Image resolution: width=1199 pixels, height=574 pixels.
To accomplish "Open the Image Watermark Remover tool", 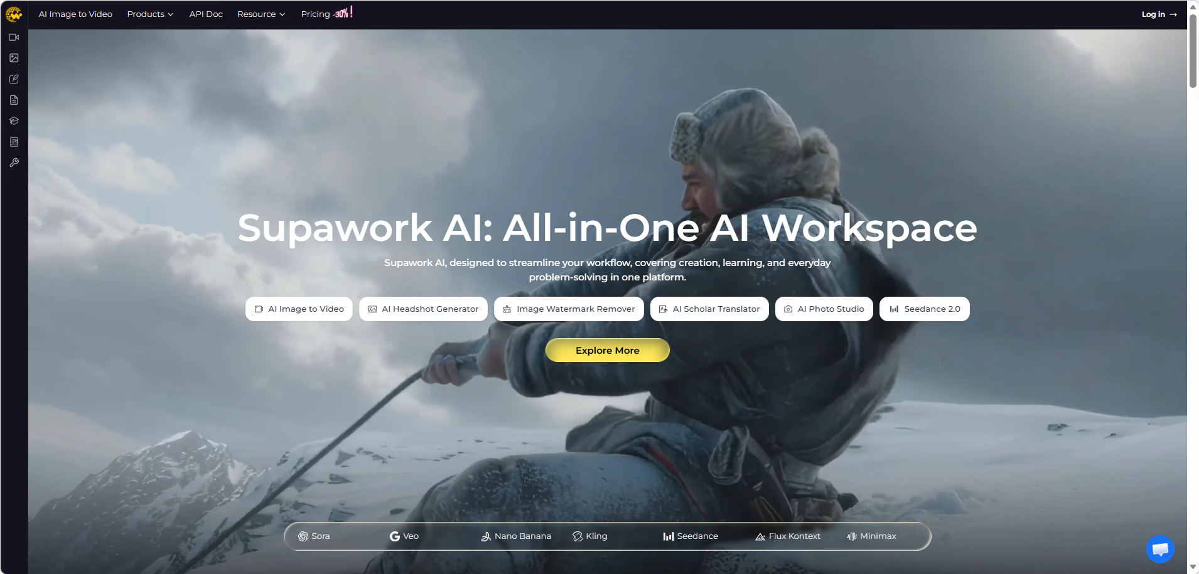I will tap(569, 309).
